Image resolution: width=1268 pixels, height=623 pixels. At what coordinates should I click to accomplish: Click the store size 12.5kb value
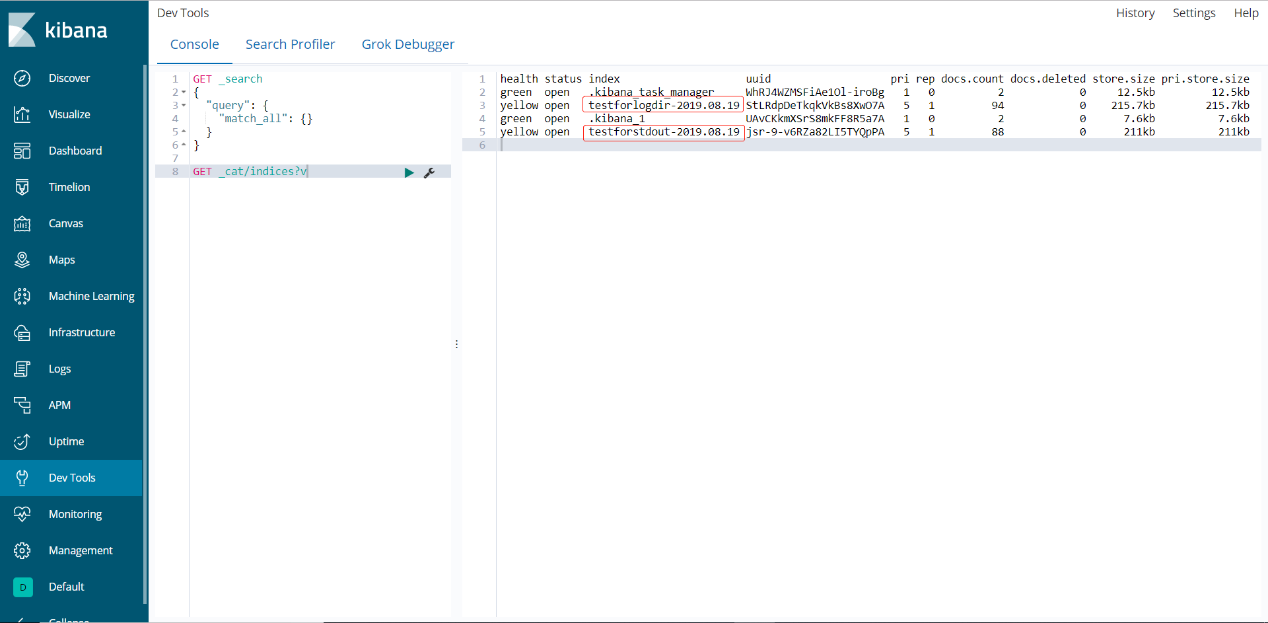click(1136, 92)
